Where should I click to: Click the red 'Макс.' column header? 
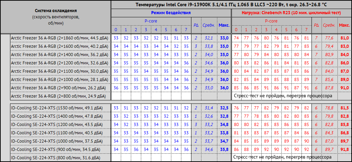coord(344,25)
